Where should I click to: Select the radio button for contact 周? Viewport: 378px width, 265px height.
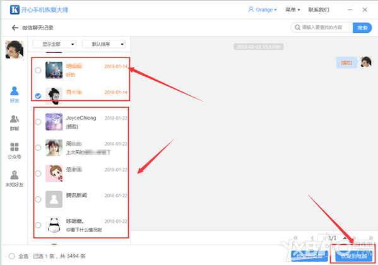[38, 148]
